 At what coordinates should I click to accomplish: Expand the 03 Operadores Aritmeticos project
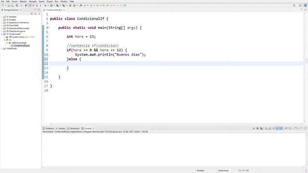tap(2, 23)
